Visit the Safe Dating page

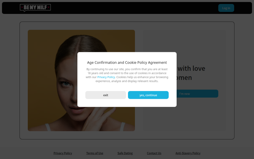pos(125,153)
